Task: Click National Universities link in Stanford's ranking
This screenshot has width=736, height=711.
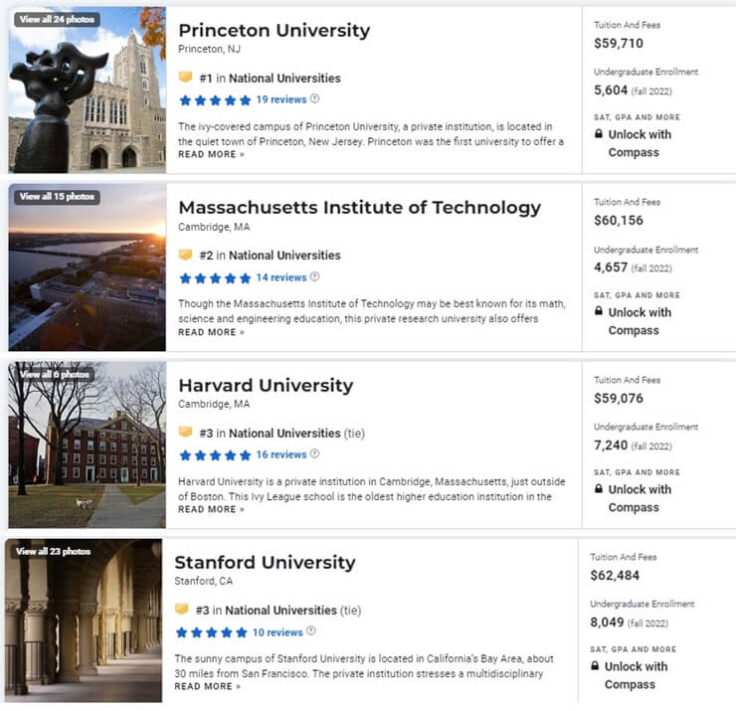Action: 280,611
